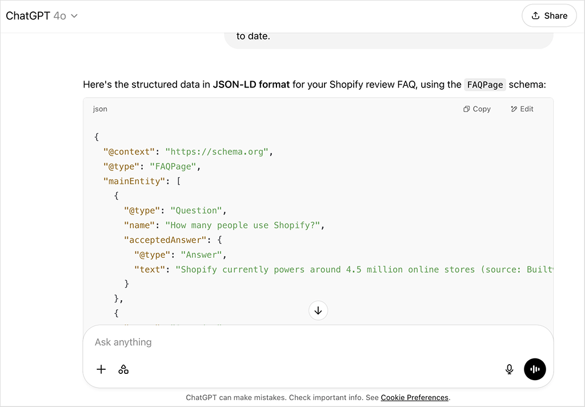Click the scroll-to-bottom arrow button
Image resolution: width=585 pixels, height=407 pixels.
pyautogui.click(x=318, y=310)
